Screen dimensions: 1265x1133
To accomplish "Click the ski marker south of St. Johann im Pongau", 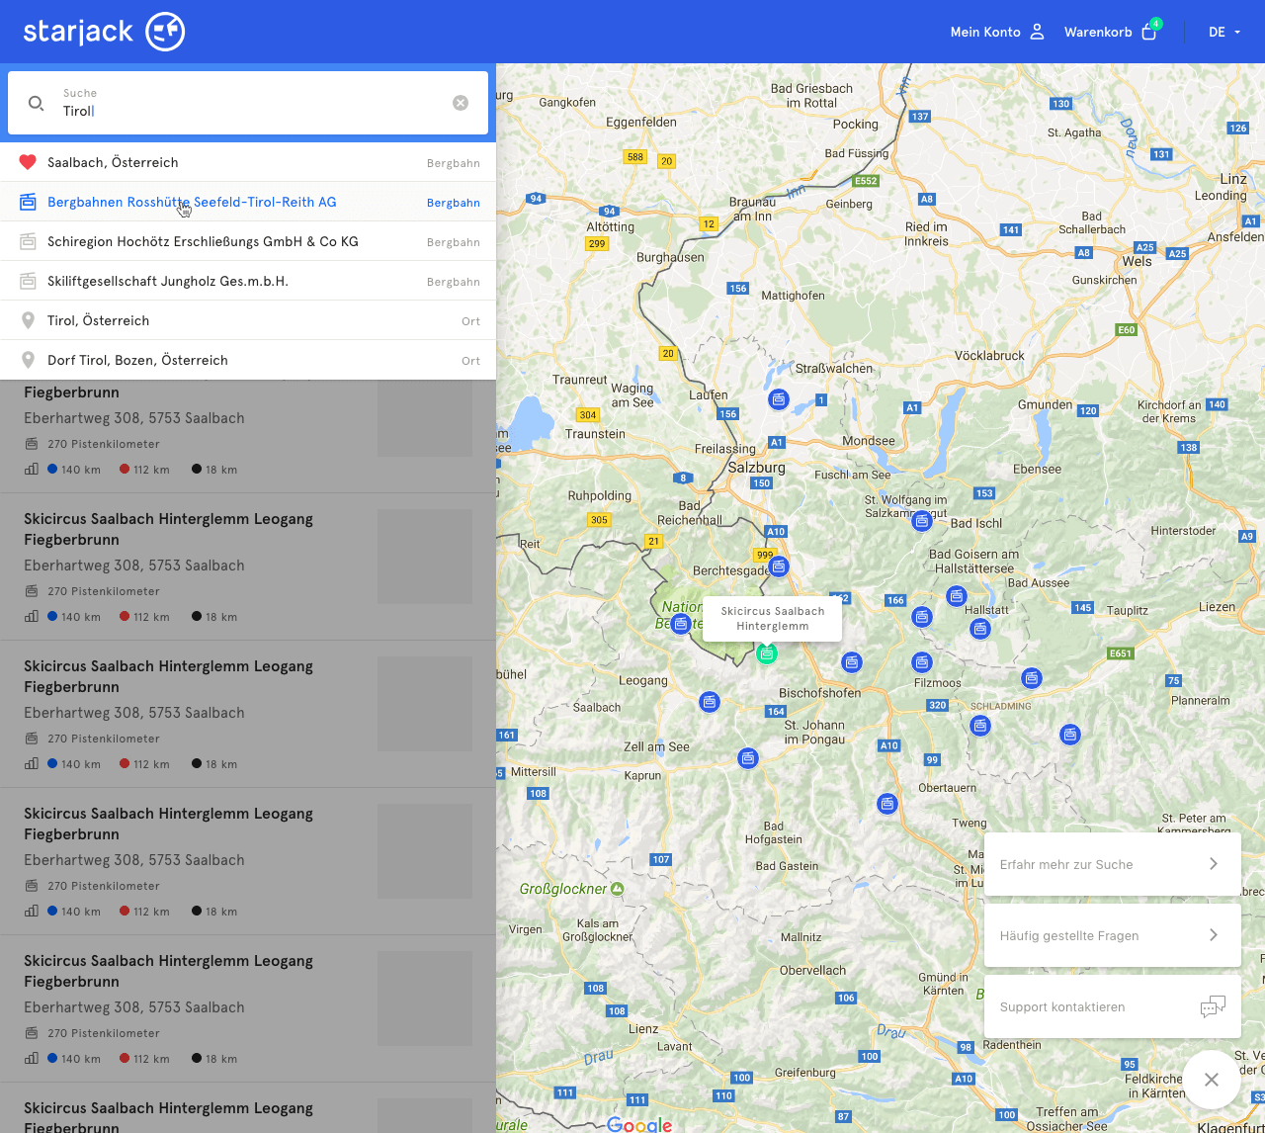I will point(887,804).
